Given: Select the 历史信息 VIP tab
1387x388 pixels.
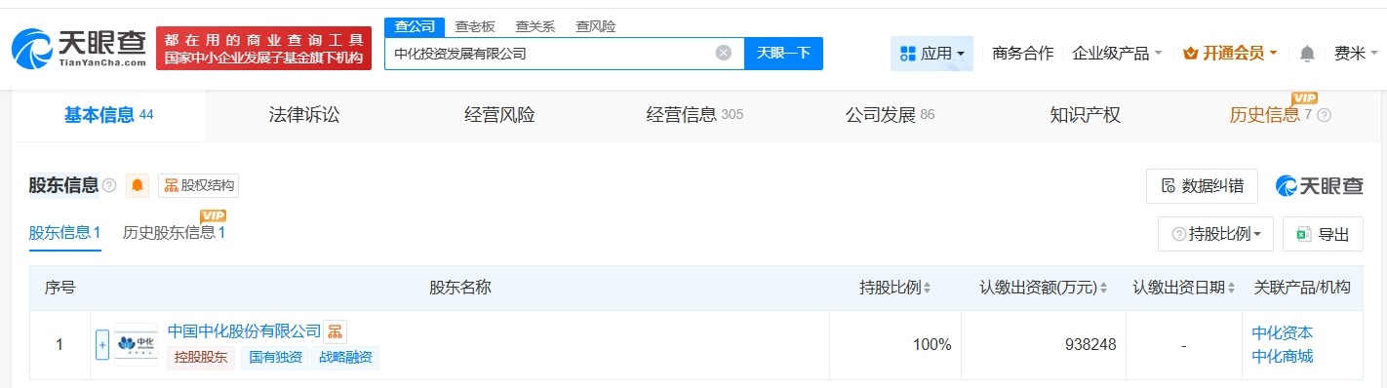Looking at the screenshot, I should click(1271, 115).
